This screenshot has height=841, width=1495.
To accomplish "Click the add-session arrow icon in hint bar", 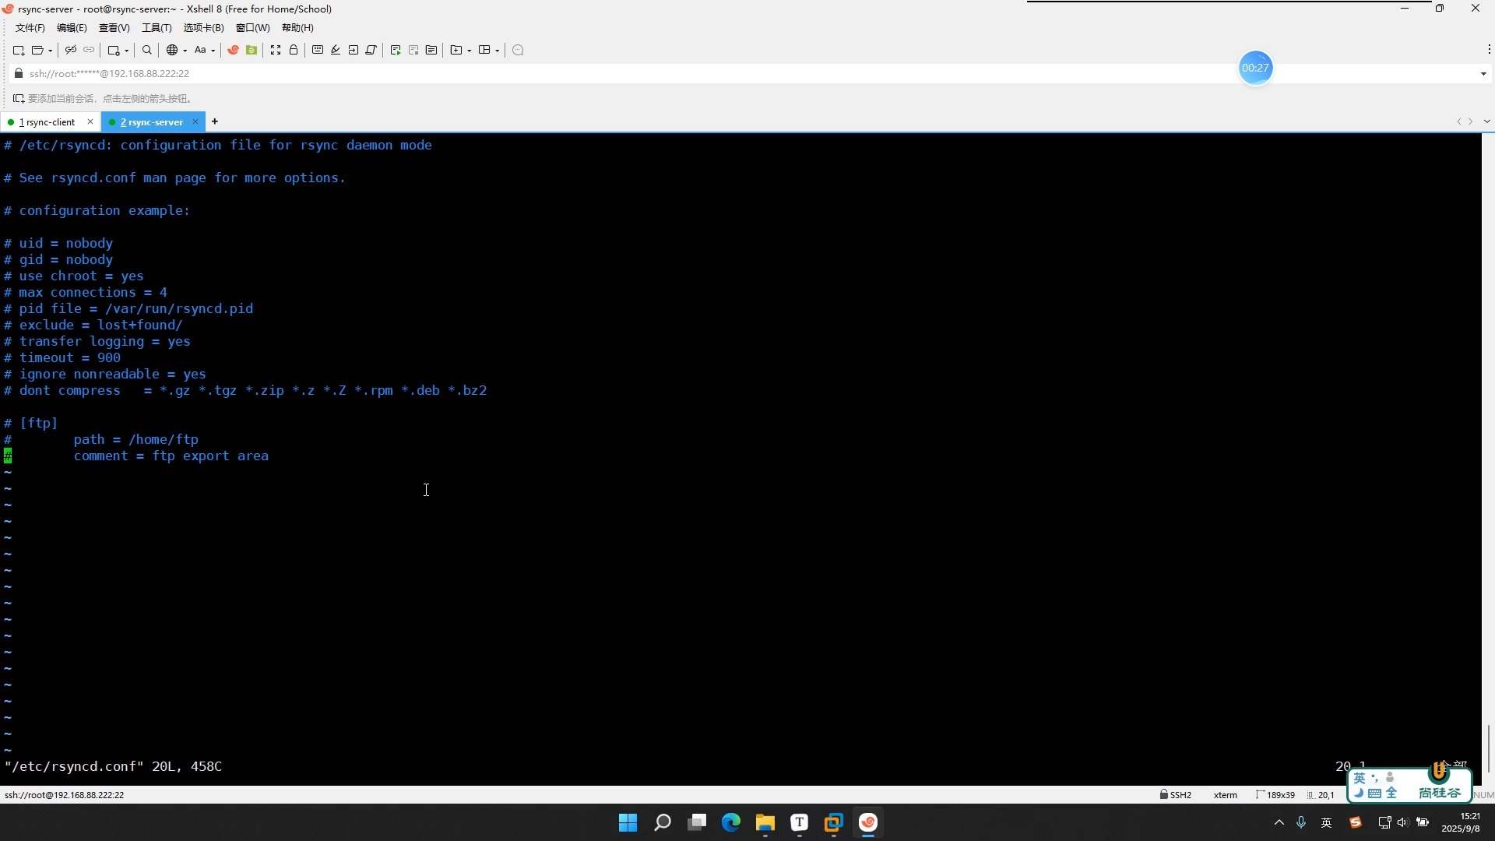I will [x=19, y=99].
